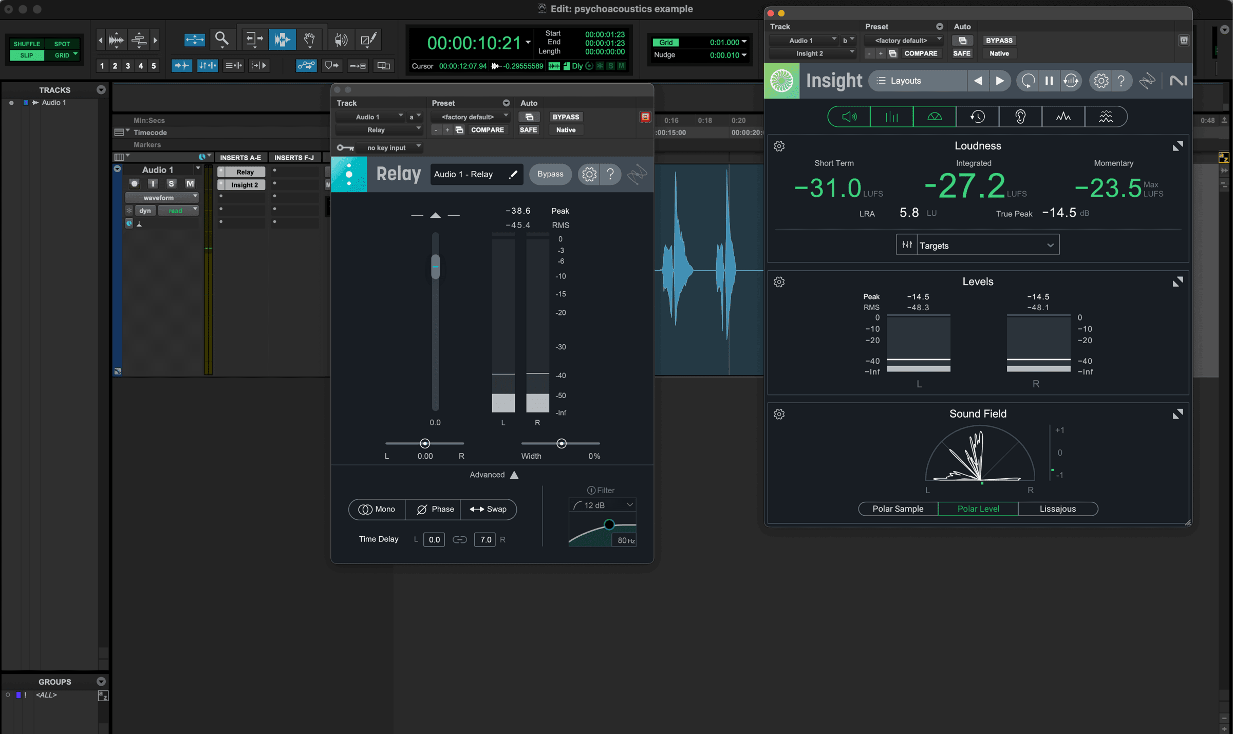
Task: Expand the Loudness module to full view
Action: (1178, 146)
